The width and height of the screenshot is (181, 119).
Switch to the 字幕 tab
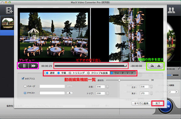[62, 73]
